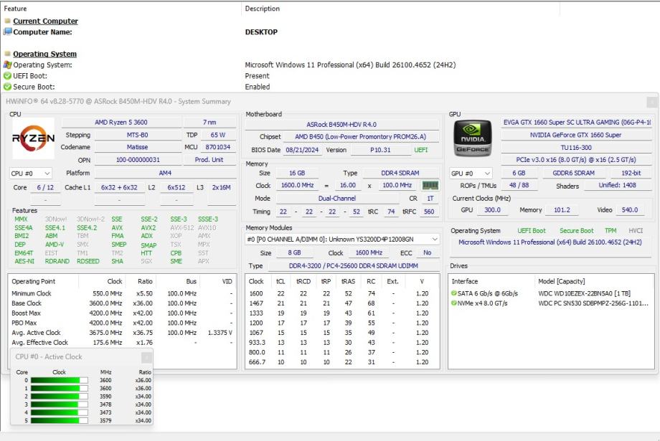Click the Core 0 clock usage bar

pyautogui.click(x=59, y=381)
